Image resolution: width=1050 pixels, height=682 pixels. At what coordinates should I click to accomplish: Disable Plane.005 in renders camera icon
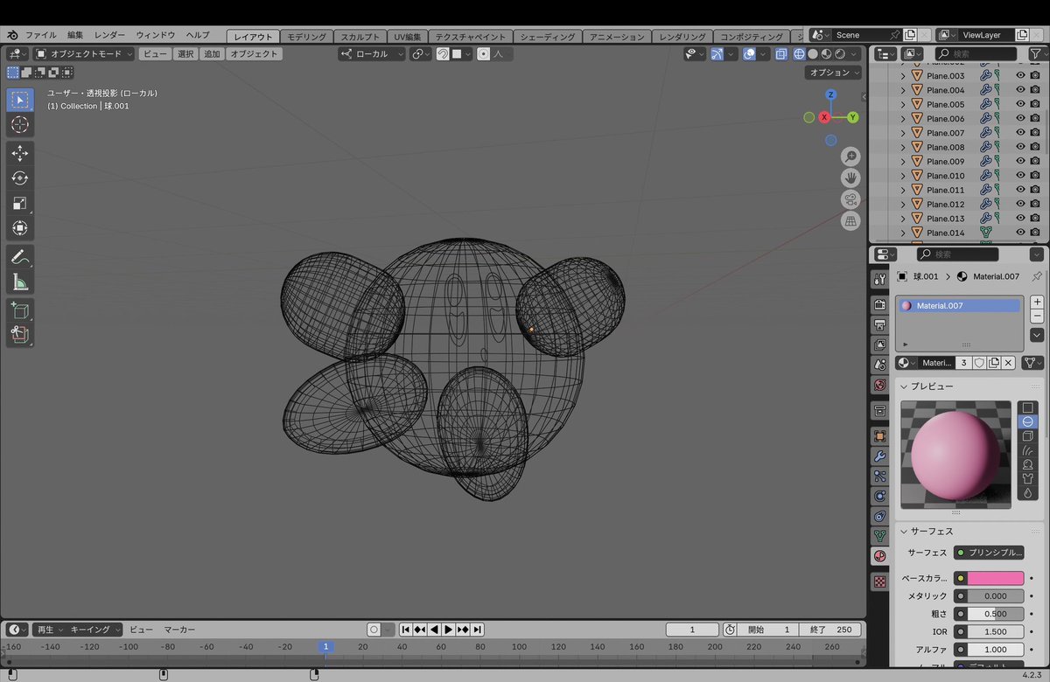pos(1035,104)
